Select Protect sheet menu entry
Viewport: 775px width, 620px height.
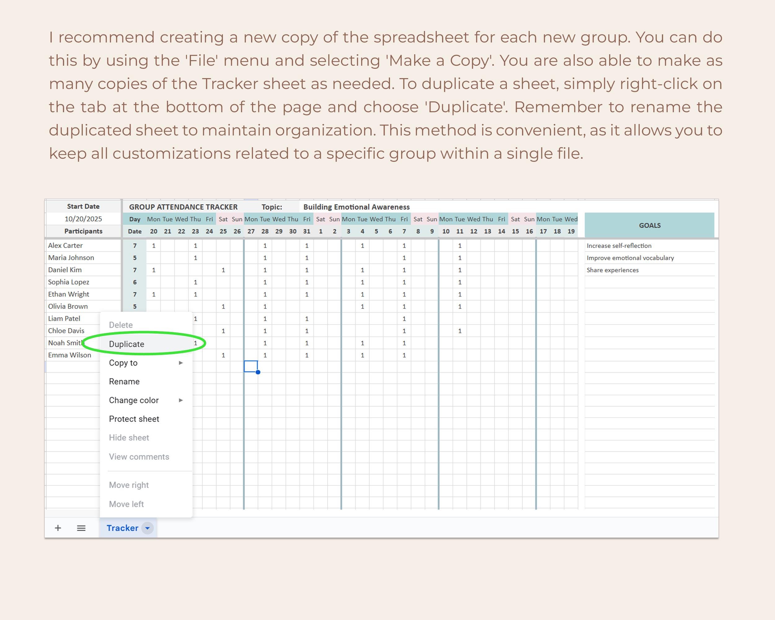(x=146, y=419)
